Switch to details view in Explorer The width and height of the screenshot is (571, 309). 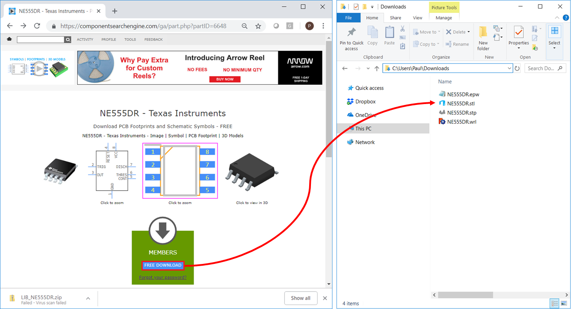554,304
